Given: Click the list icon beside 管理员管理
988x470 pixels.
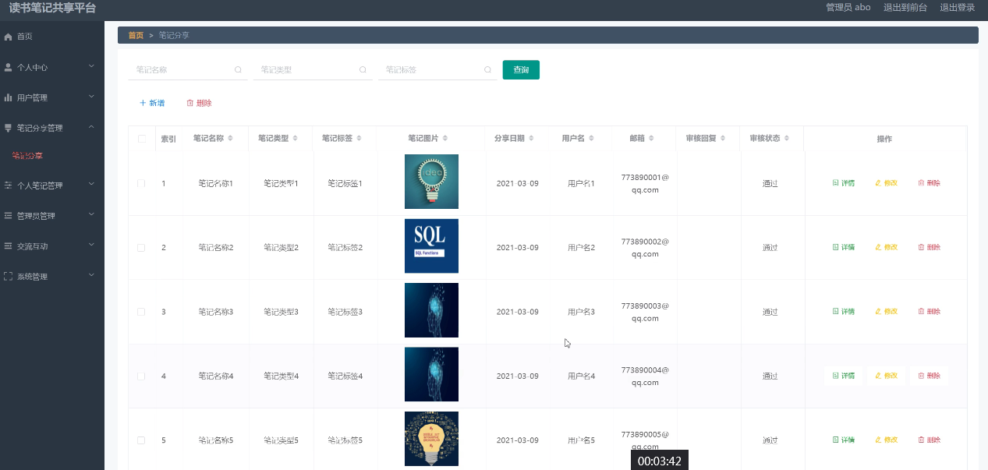Looking at the screenshot, I should (x=9, y=215).
